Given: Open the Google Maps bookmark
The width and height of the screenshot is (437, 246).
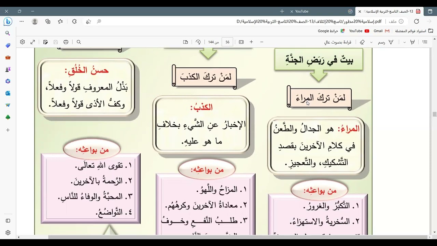Looking at the screenshot, I should (331, 31).
